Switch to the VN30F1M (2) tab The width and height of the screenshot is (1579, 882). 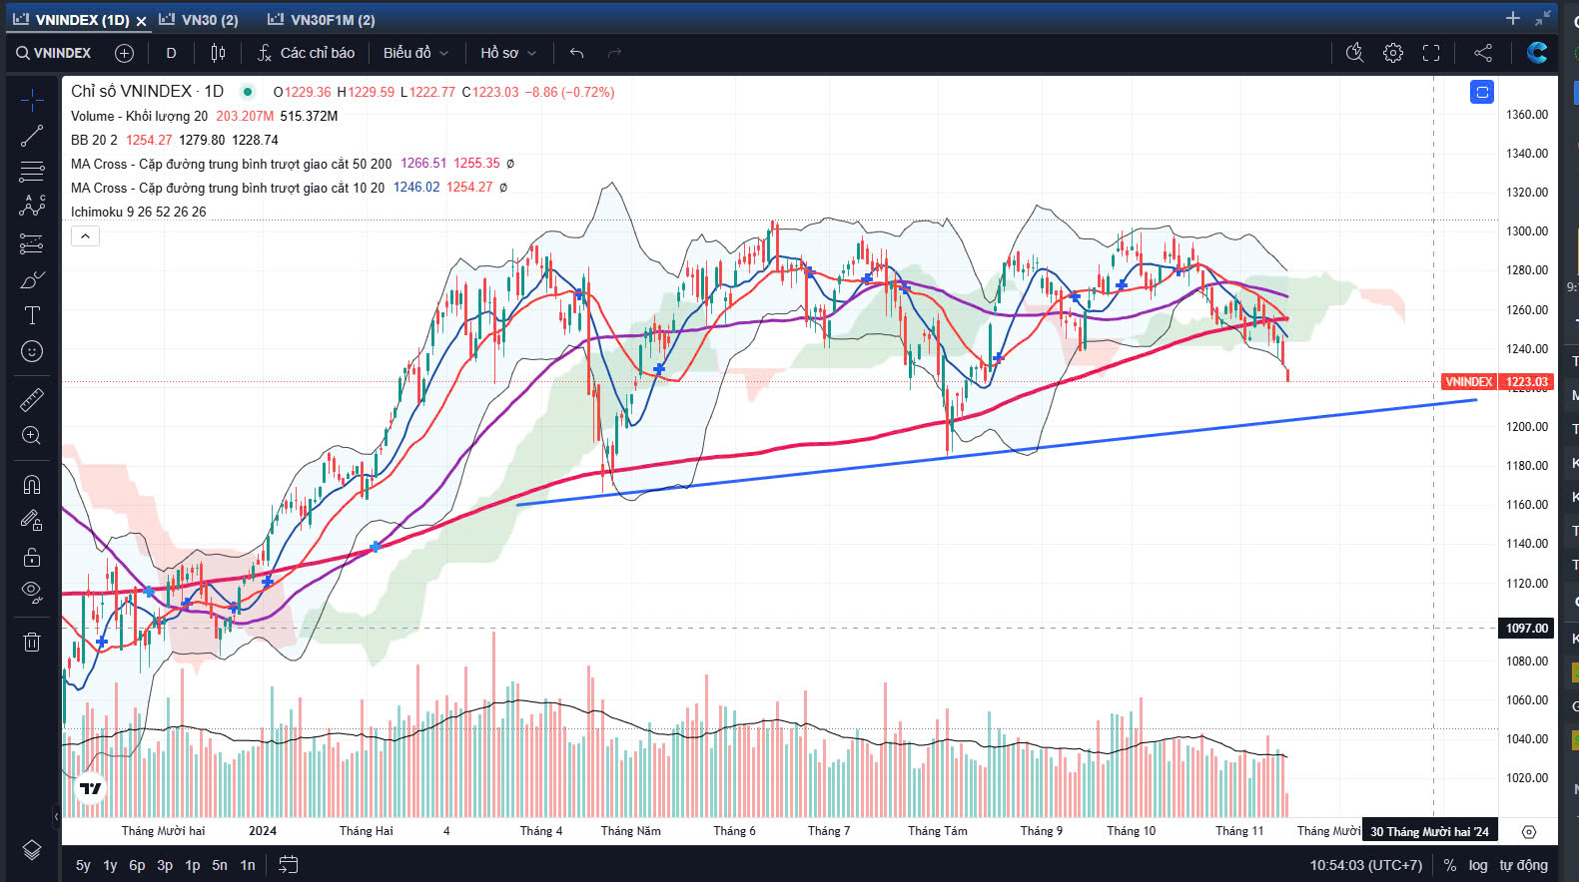(x=322, y=20)
